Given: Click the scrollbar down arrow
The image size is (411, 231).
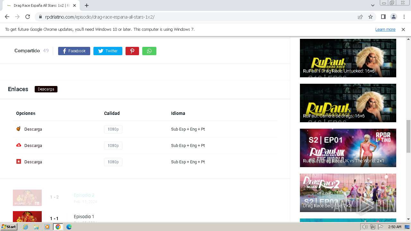Looking at the screenshot, I should pos(408,219).
